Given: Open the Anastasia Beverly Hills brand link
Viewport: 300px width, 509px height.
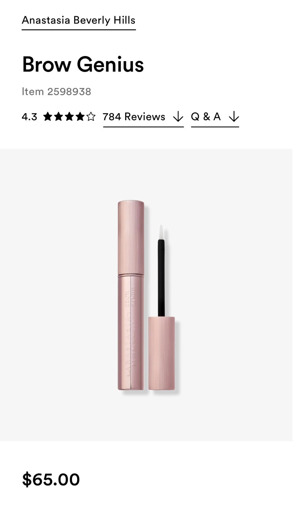Looking at the screenshot, I should point(79,20).
